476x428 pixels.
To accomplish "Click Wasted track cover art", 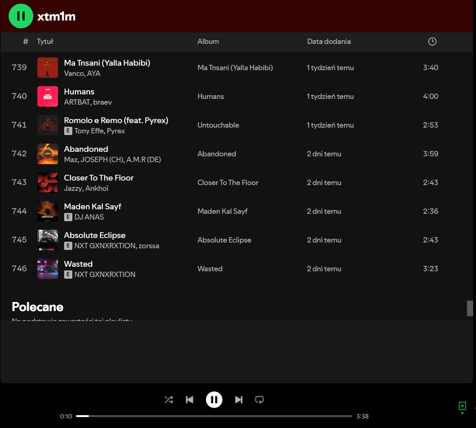I will pos(48,269).
